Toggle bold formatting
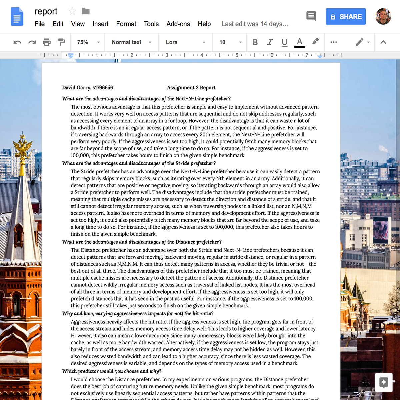This screenshot has width=400, height=400. [255, 42]
